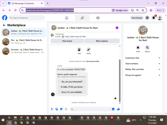Click the Find friends button
The image size is (167, 125).
[x=137, y=18]
